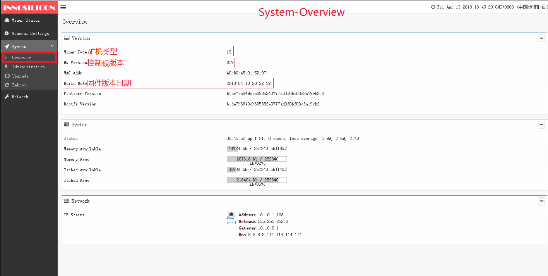Image resolution: width=548 pixels, height=276 pixels.
Task: Collapse the System panel
Action: pyautogui.click(x=541, y=125)
